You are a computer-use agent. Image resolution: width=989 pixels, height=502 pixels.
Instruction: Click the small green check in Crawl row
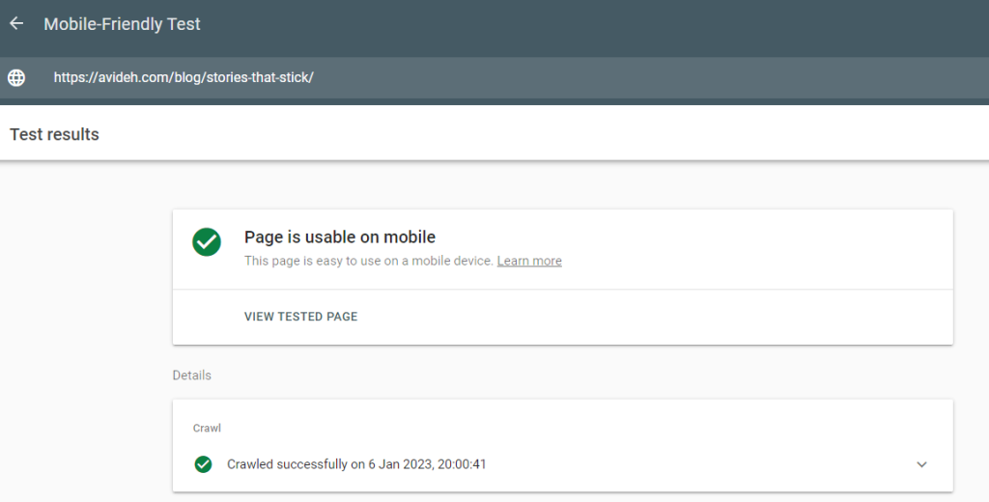click(203, 464)
